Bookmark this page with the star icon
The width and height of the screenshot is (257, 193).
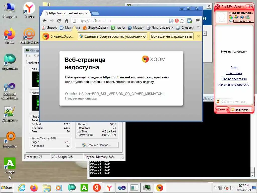[182, 21]
